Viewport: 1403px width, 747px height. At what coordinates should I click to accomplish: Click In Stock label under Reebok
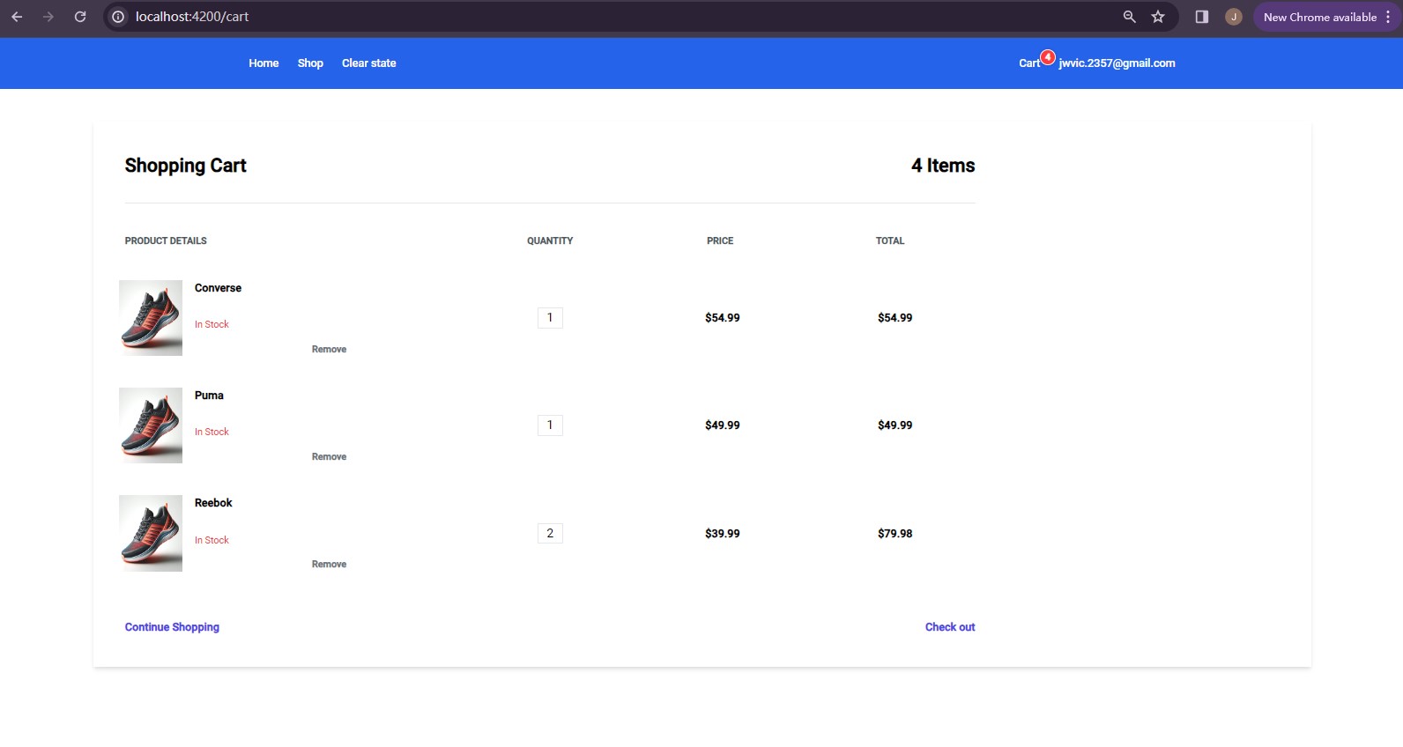pyautogui.click(x=212, y=540)
